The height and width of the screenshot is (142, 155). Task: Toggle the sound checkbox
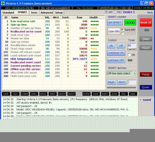pyautogui.click(x=141, y=100)
